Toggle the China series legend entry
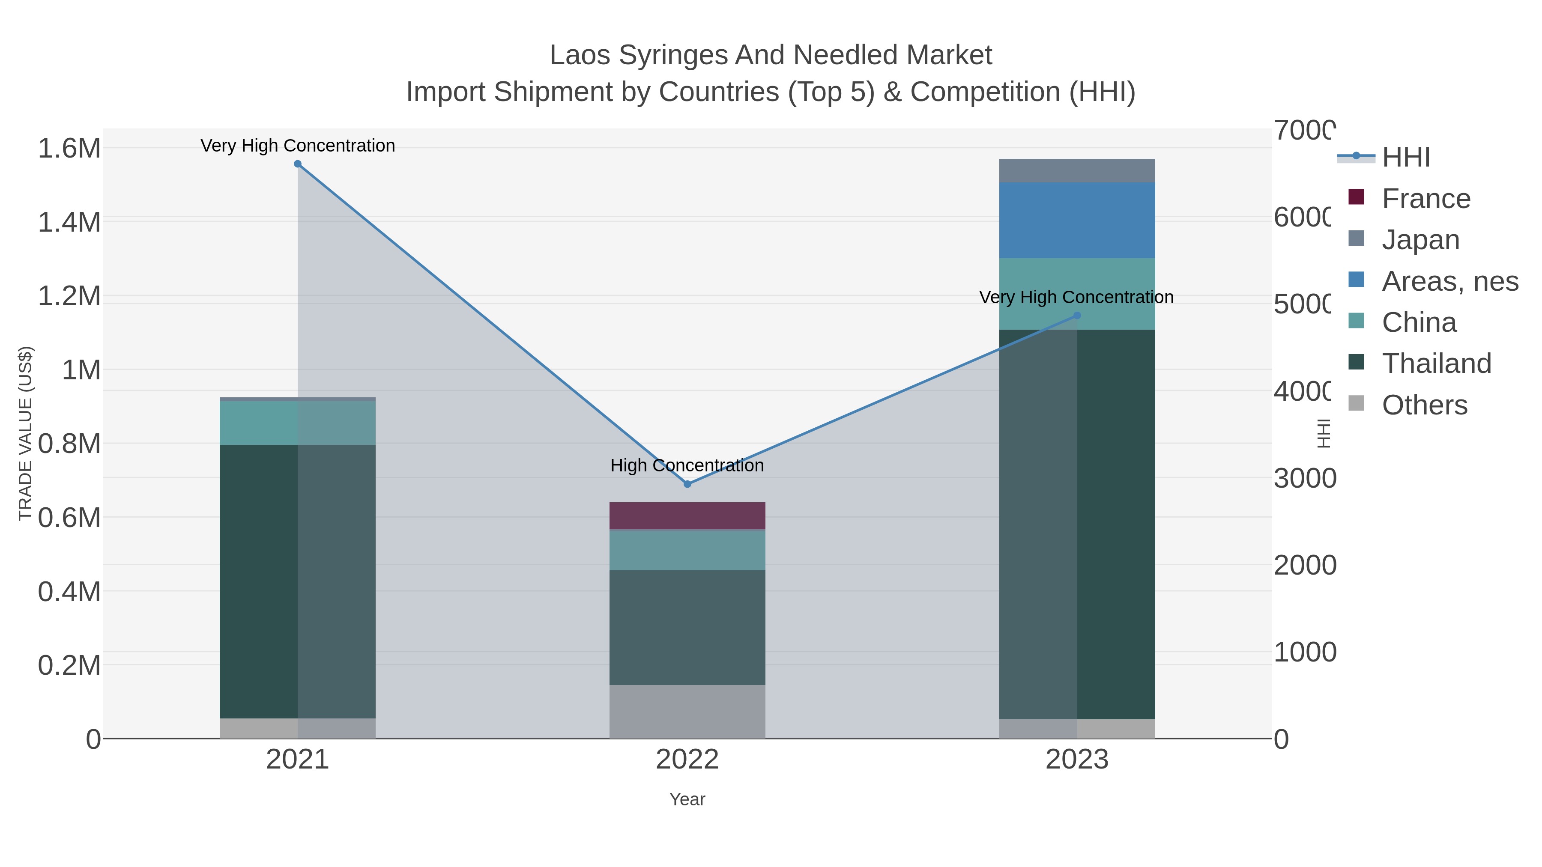The image size is (1542, 867). click(1402, 322)
